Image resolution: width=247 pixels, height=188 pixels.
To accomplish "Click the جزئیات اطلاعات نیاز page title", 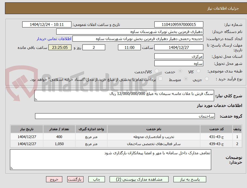I will pos(223,8).
